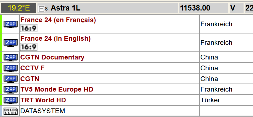Click ZAP icon beside France 24 (in English)
Viewport: 253px width, 117px height.
click(x=11, y=43)
